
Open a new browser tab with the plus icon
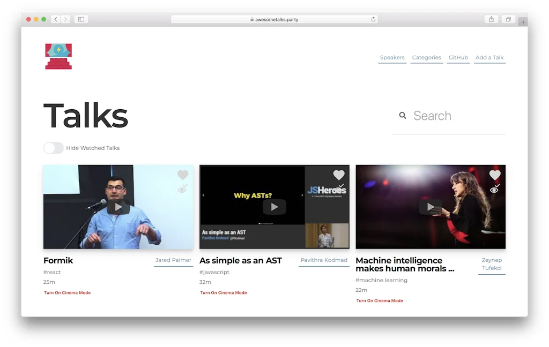(523, 22)
